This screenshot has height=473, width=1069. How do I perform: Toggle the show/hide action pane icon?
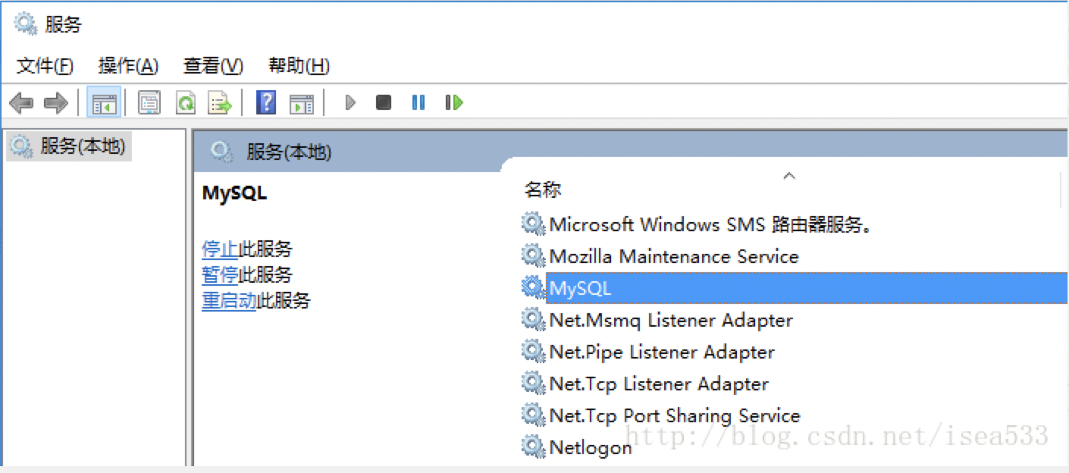coord(302,103)
